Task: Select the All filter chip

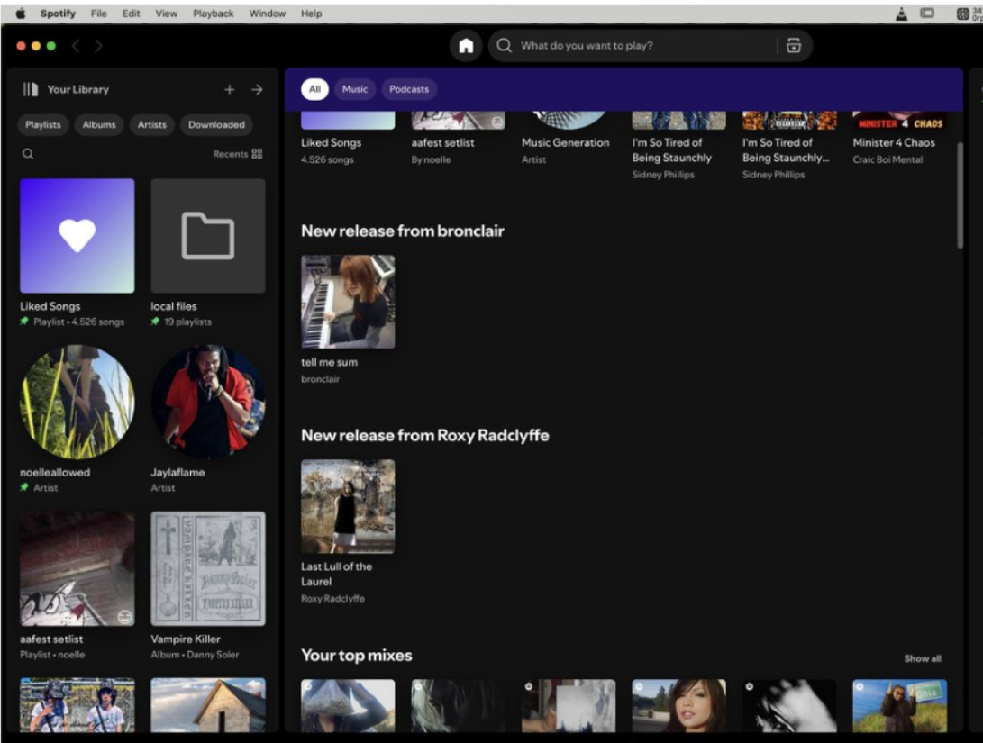Action: (x=314, y=89)
